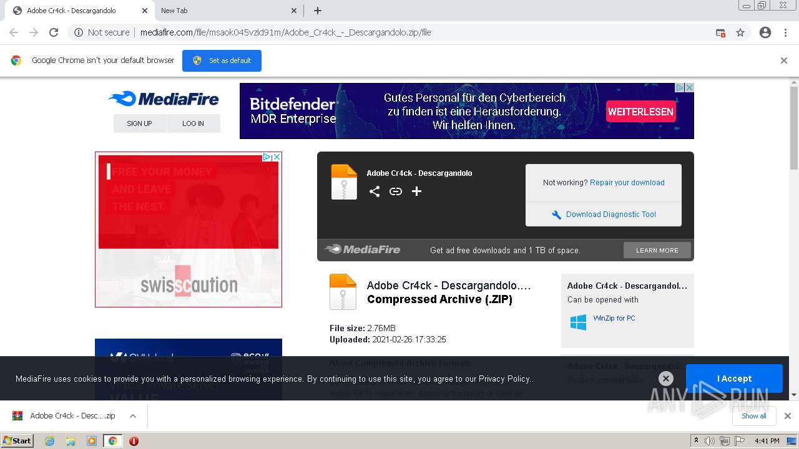Click the Windows logo icon
The width and height of the screenshot is (799, 449).
click(x=578, y=322)
